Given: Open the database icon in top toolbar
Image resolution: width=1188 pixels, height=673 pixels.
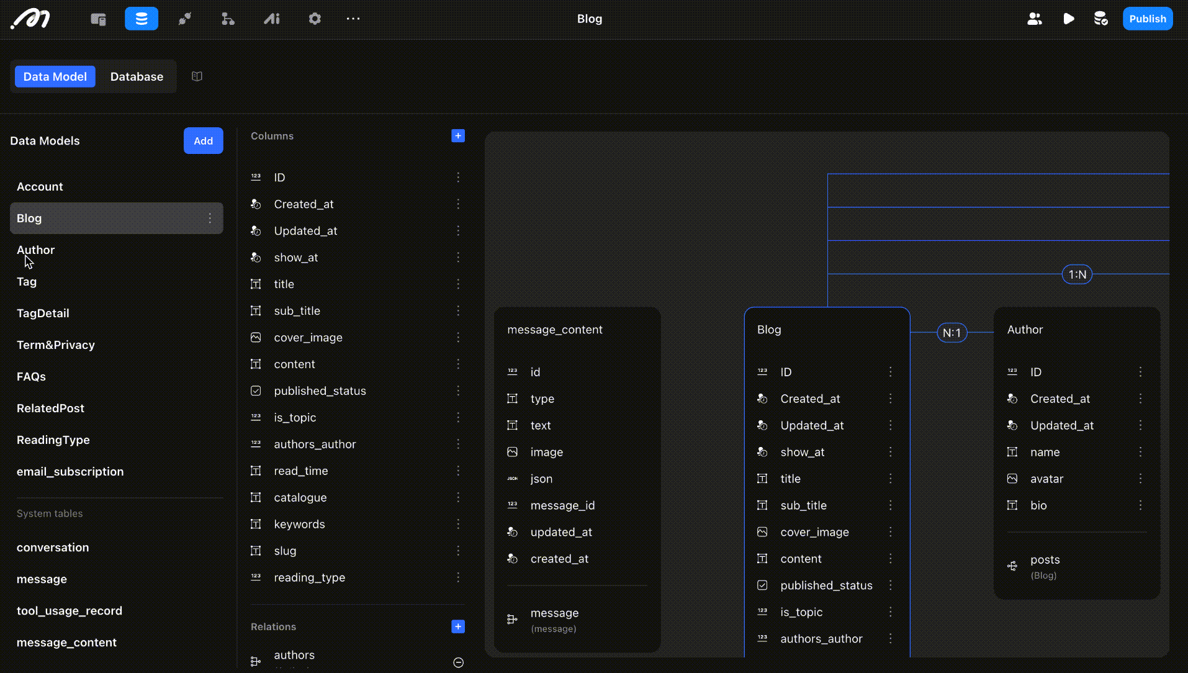Looking at the screenshot, I should click(142, 19).
